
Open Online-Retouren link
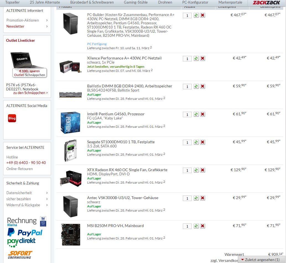20,169
